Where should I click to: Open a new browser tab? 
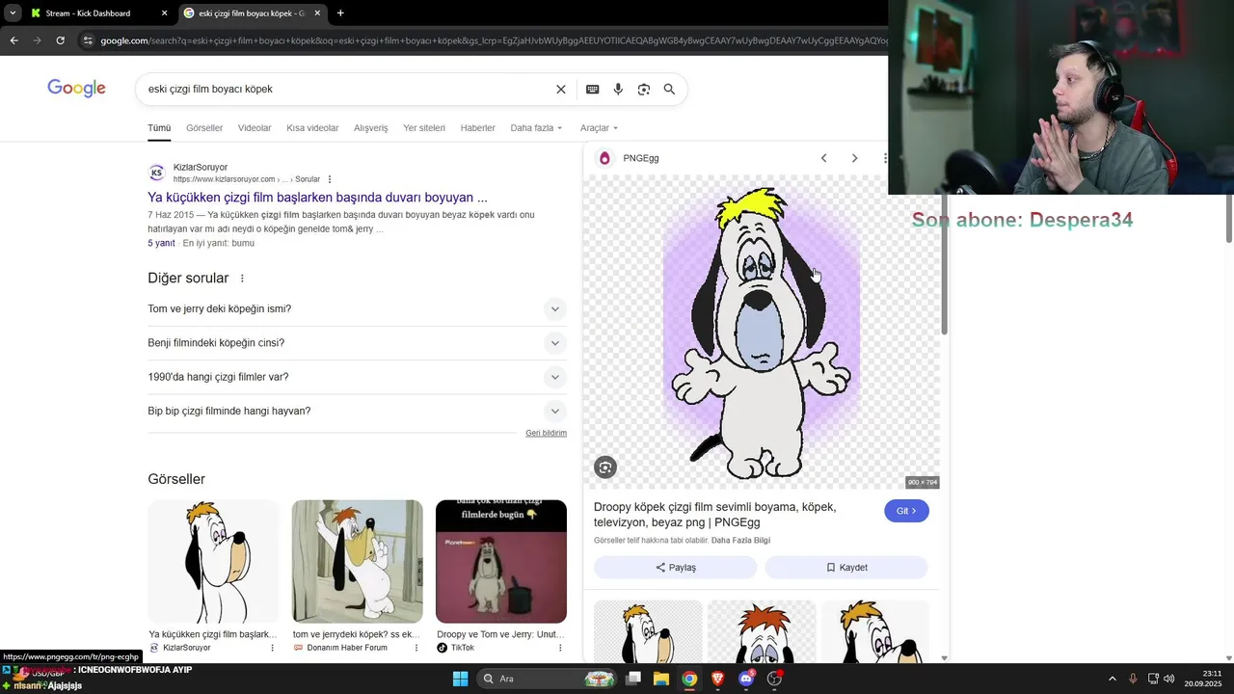pos(340,13)
